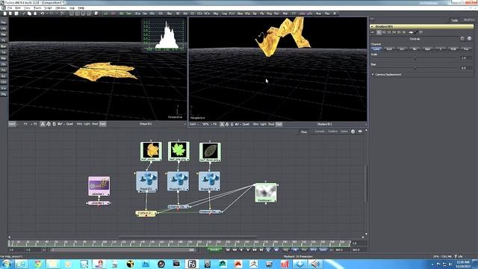478x269 pixels.
Task: Select the dark leaf shape Loader node
Action: tap(210, 152)
